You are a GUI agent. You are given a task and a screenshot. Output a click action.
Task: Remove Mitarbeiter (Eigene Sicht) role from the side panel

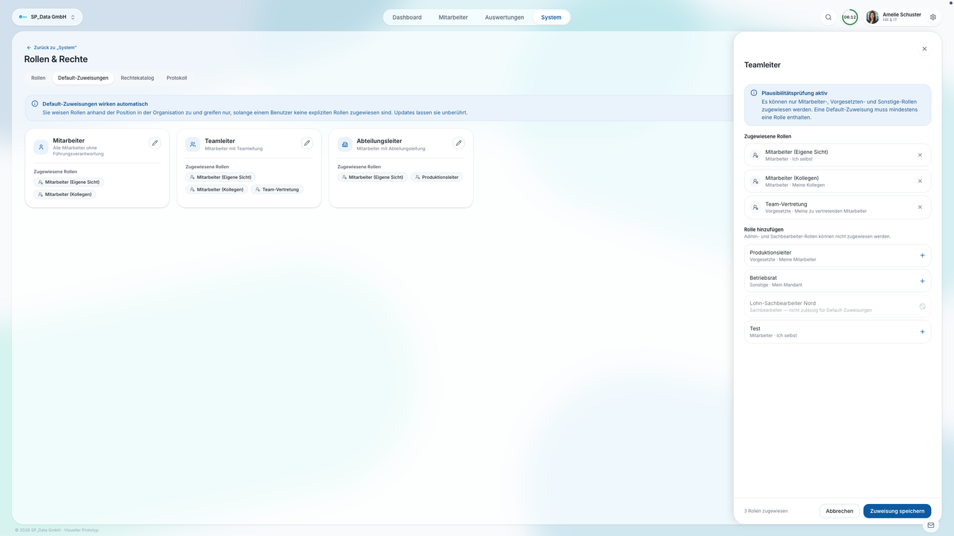(920, 155)
